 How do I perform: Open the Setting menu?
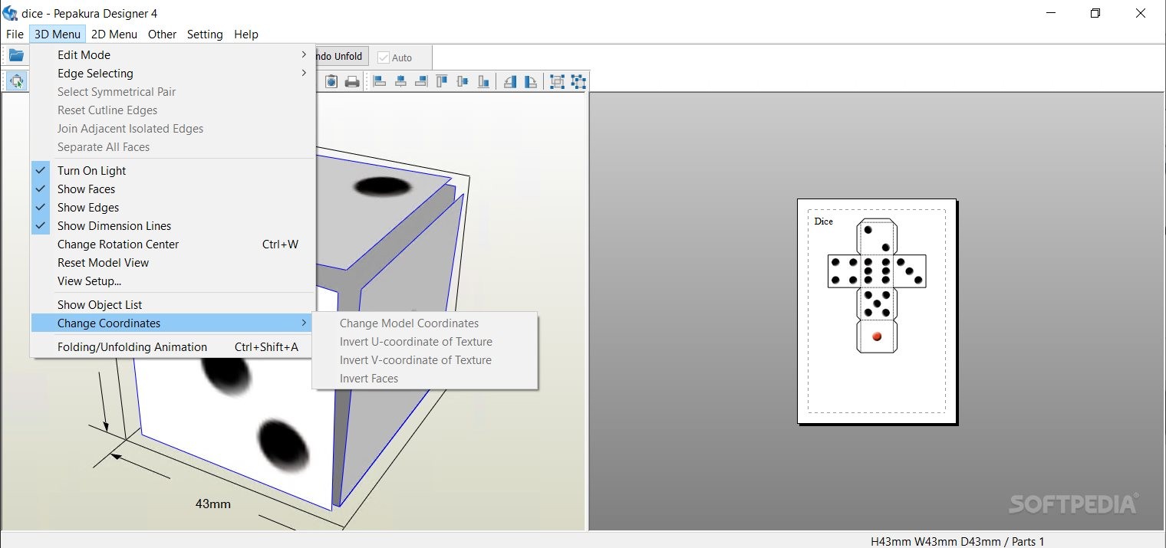click(205, 34)
